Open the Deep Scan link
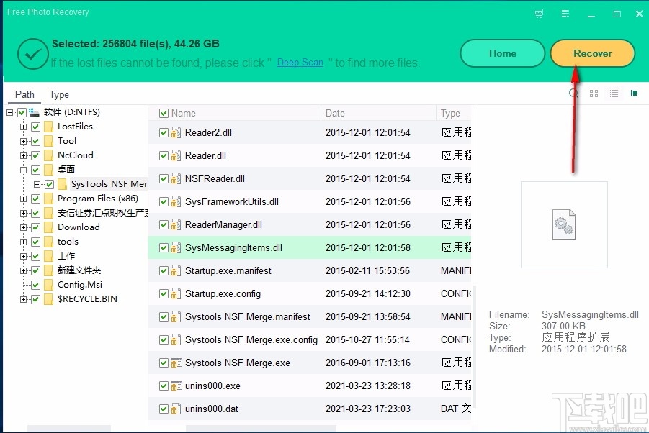649x433 pixels. click(x=300, y=63)
